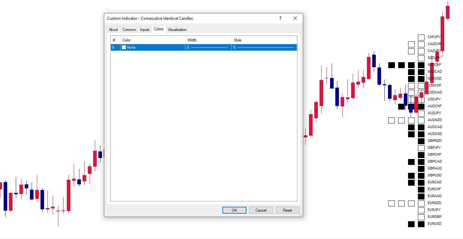Click the OK button

234,210
